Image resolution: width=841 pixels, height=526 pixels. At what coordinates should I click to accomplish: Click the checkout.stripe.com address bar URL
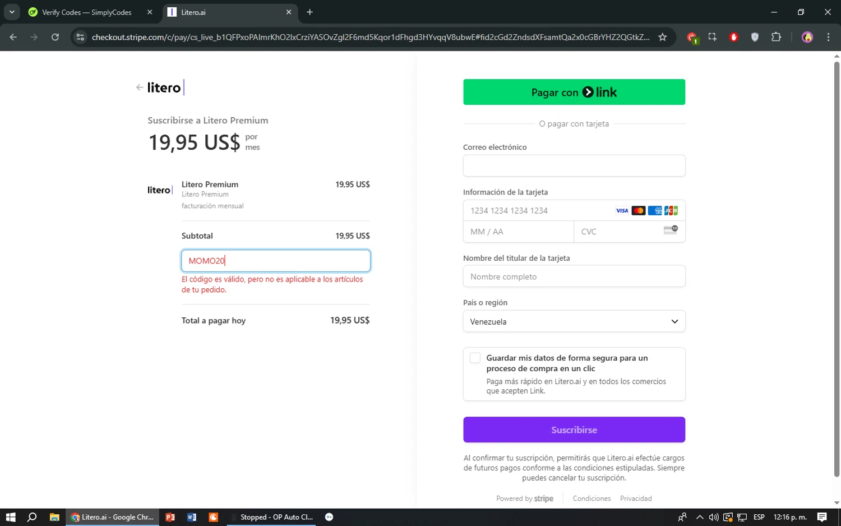371,37
